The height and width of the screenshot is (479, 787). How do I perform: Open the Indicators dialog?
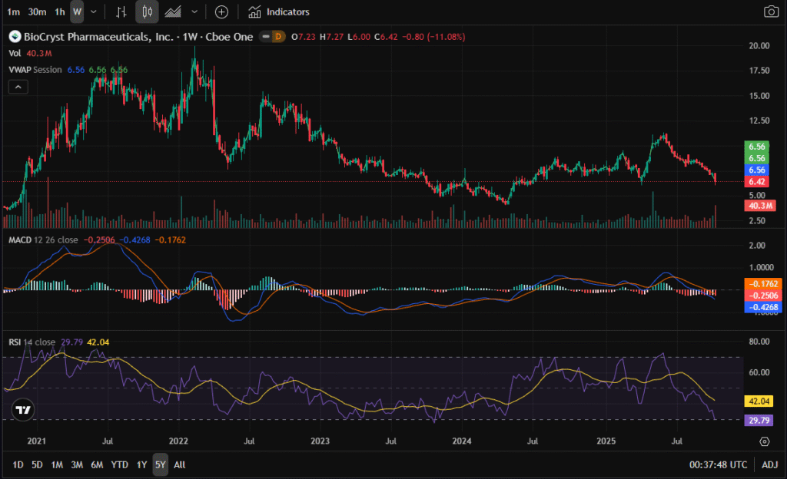[x=279, y=12]
